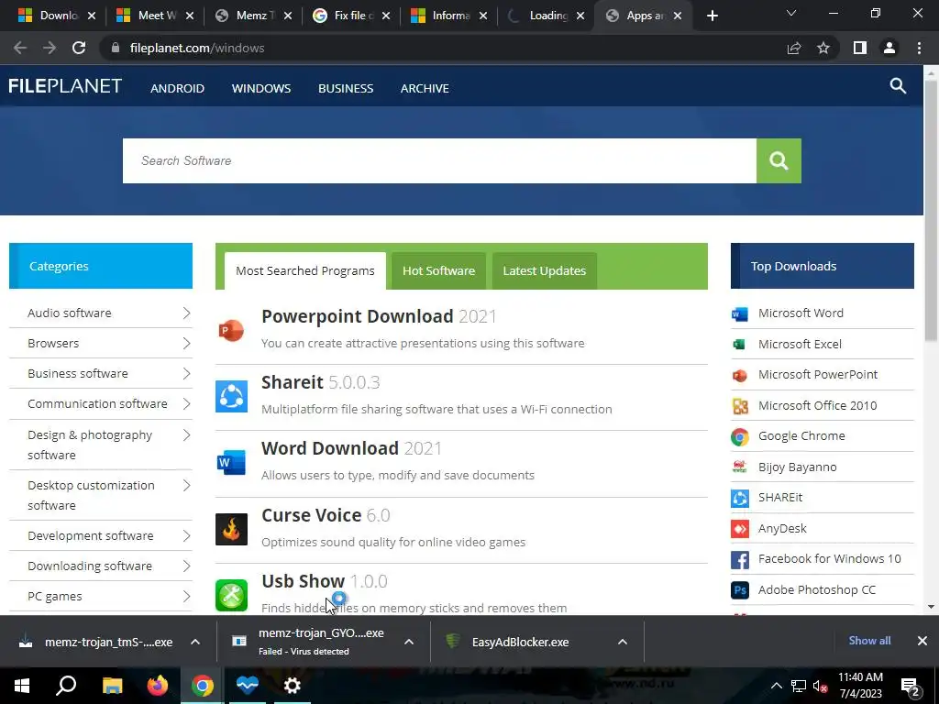Screen dimensions: 939x704
Task: Click the FILEPLANET logo
Action: point(65,86)
